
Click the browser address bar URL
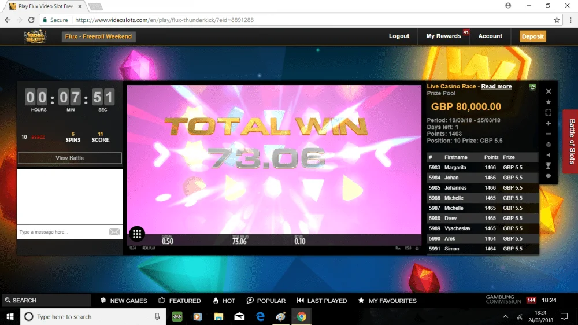point(164,20)
